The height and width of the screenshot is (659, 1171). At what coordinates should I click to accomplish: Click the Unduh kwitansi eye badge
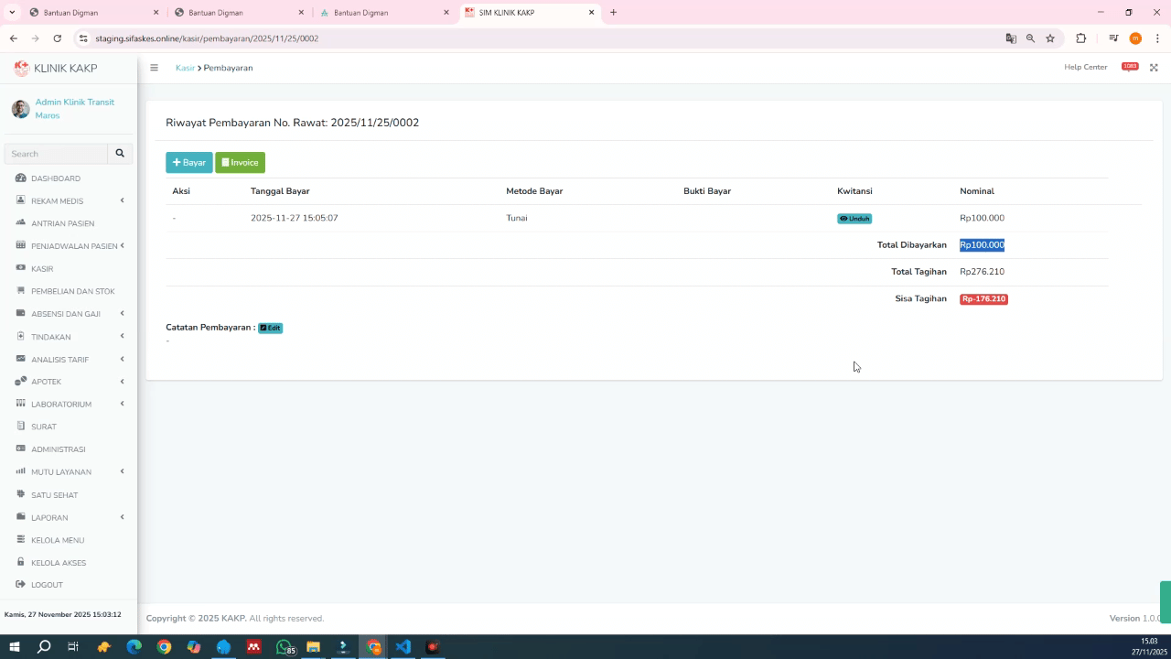[854, 219]
